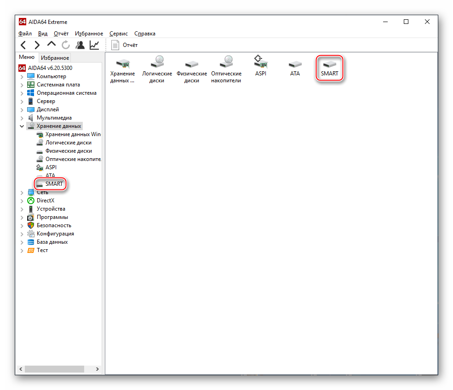The width and height of the screenshot is (453, 390).
Task: Expand the Компьютер tree node
Action: [x=22, y=76]
